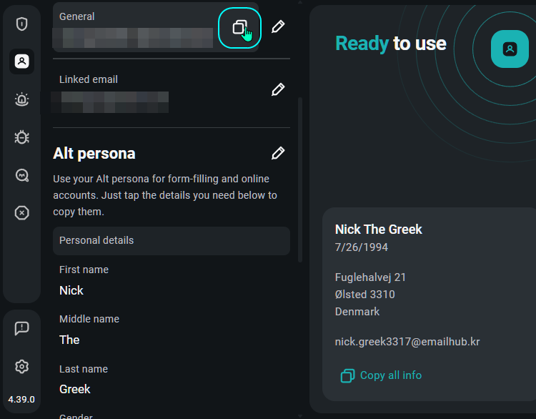This screenshot has height=419, width=536.
Task: Edit the Alt persona details
Action: (x=278, y=153)
